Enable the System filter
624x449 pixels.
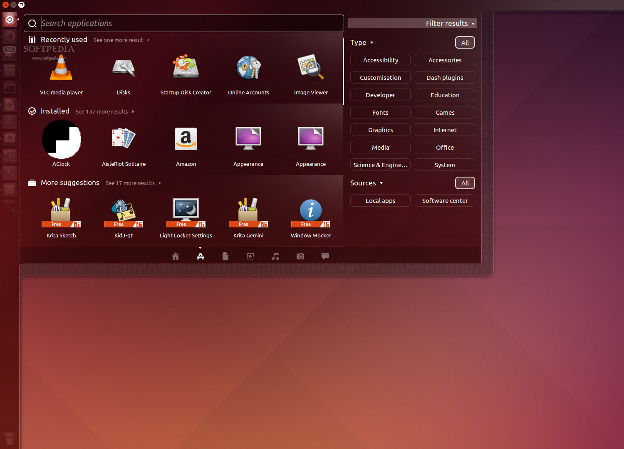click(x=445, y=165)
